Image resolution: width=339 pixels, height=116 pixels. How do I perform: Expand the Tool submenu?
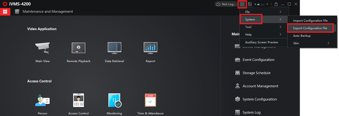(264, 27)
